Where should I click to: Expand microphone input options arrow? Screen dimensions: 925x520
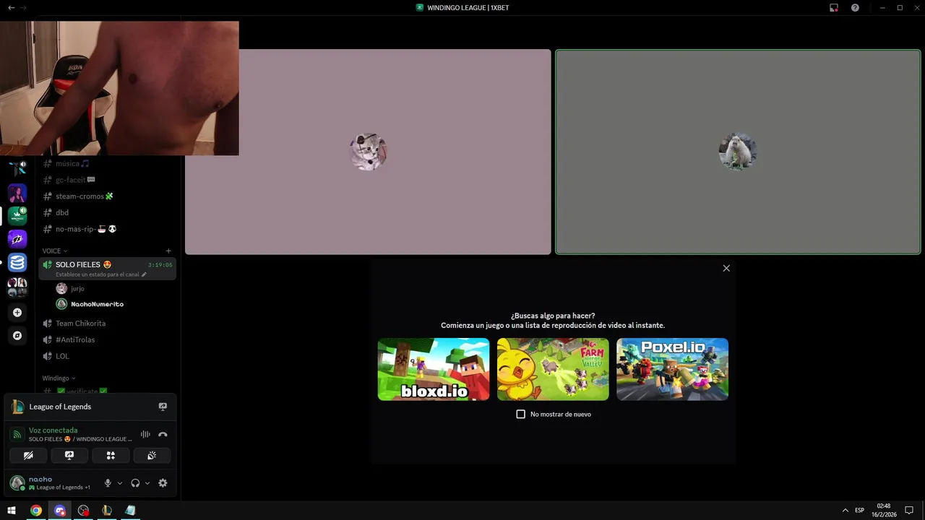120,483
